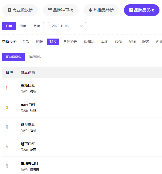The height and width of the screenshot is (174, 162).
Task: Click the sprout icon beside 品牌种草榜
Action: tap(50, 10)
